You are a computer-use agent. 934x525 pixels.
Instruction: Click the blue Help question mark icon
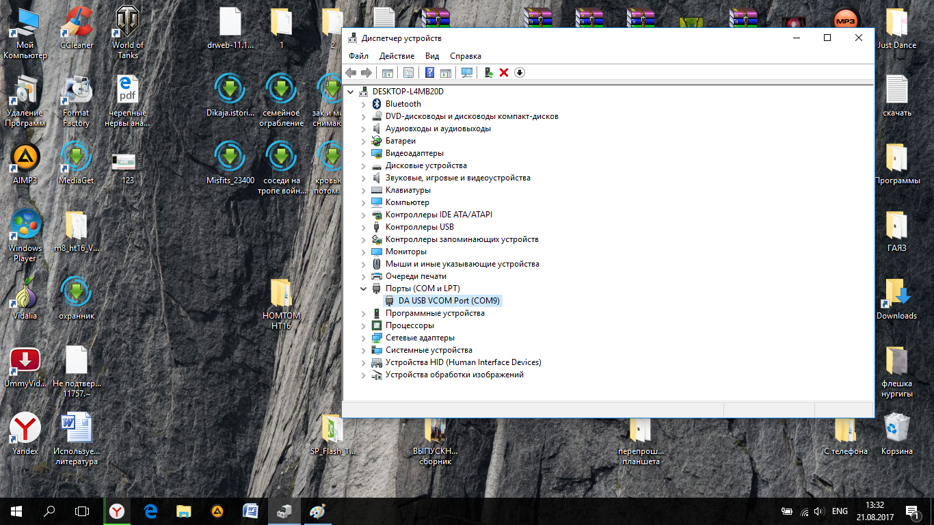click(430, 72)
